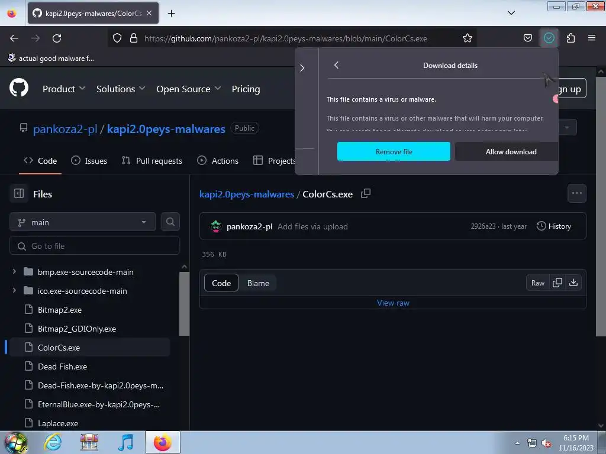
Task: Switch to the Projects tab
Action: coord(275,161)
